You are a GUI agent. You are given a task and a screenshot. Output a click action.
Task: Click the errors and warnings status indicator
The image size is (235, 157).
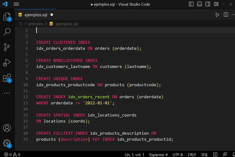pyautogui.click(x=12, y=154)
